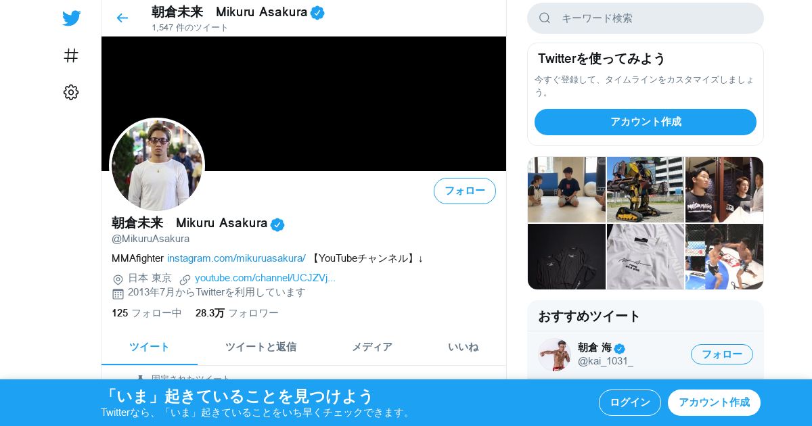Open the instagram.com/mikuruasakura link
812x426 pixels.
click(x=236, y=258)
